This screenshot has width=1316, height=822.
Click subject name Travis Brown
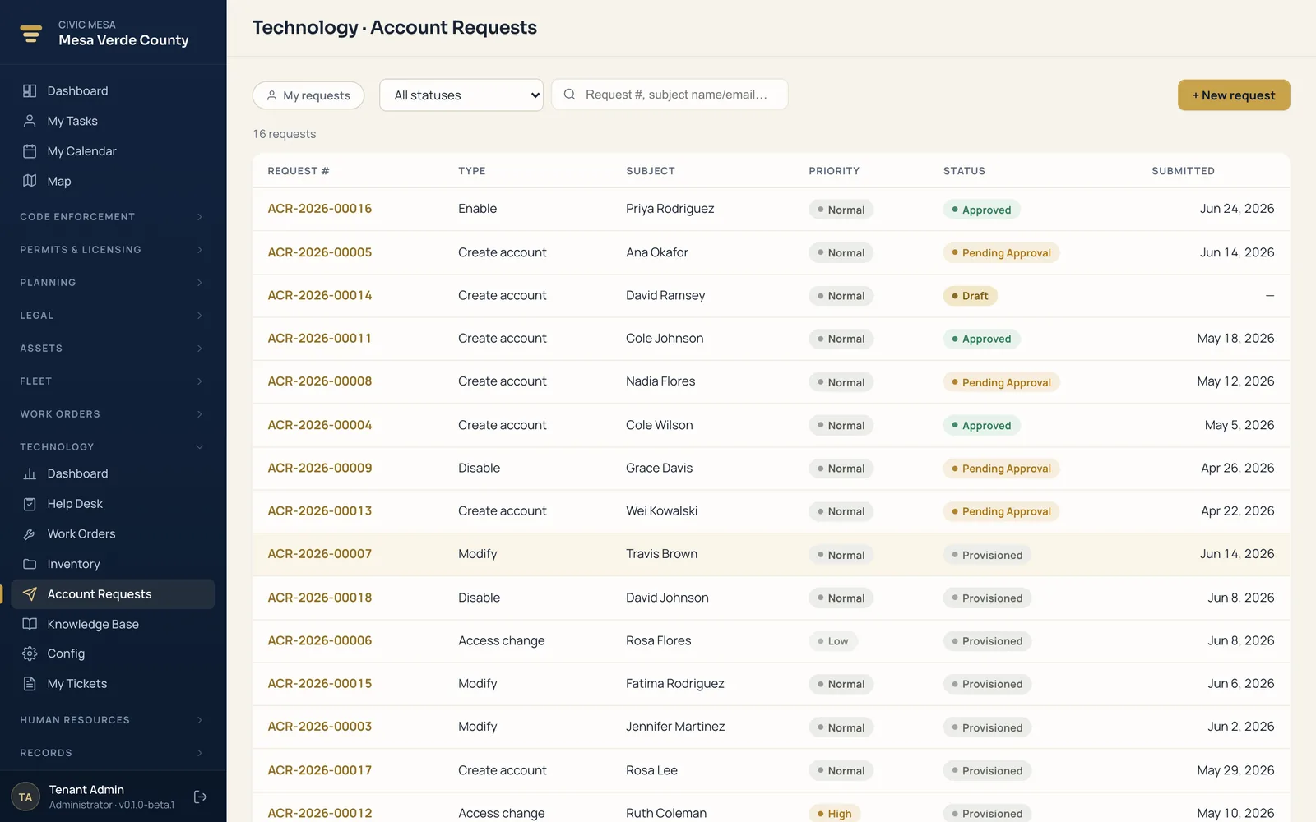pyautogui.click(x=661, y=554)
